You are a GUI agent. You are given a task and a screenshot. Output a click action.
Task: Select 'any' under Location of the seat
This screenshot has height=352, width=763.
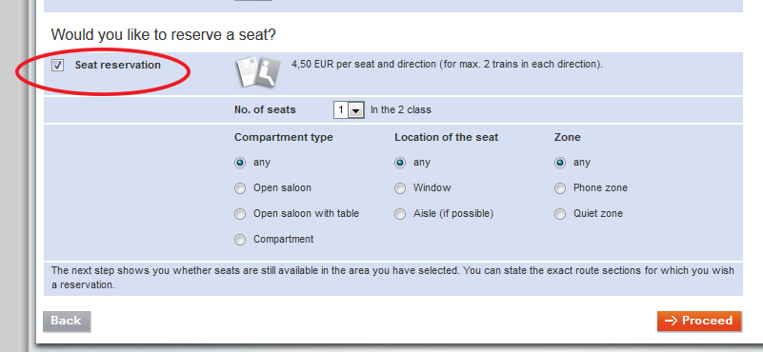tap(400, 163)
